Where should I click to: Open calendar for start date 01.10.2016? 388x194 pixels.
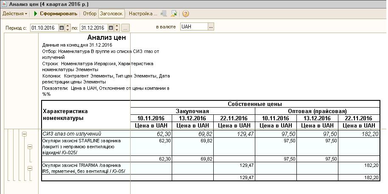[x=61, y=28]
